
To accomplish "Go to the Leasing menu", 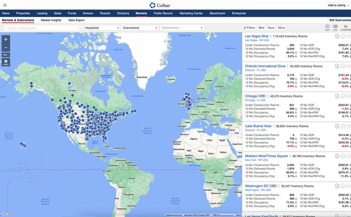I will (x=42, y=13).
